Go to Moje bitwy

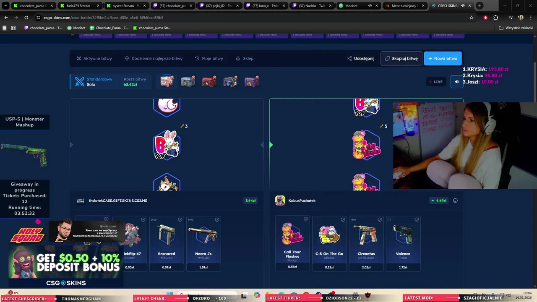(x=209, y=58)
